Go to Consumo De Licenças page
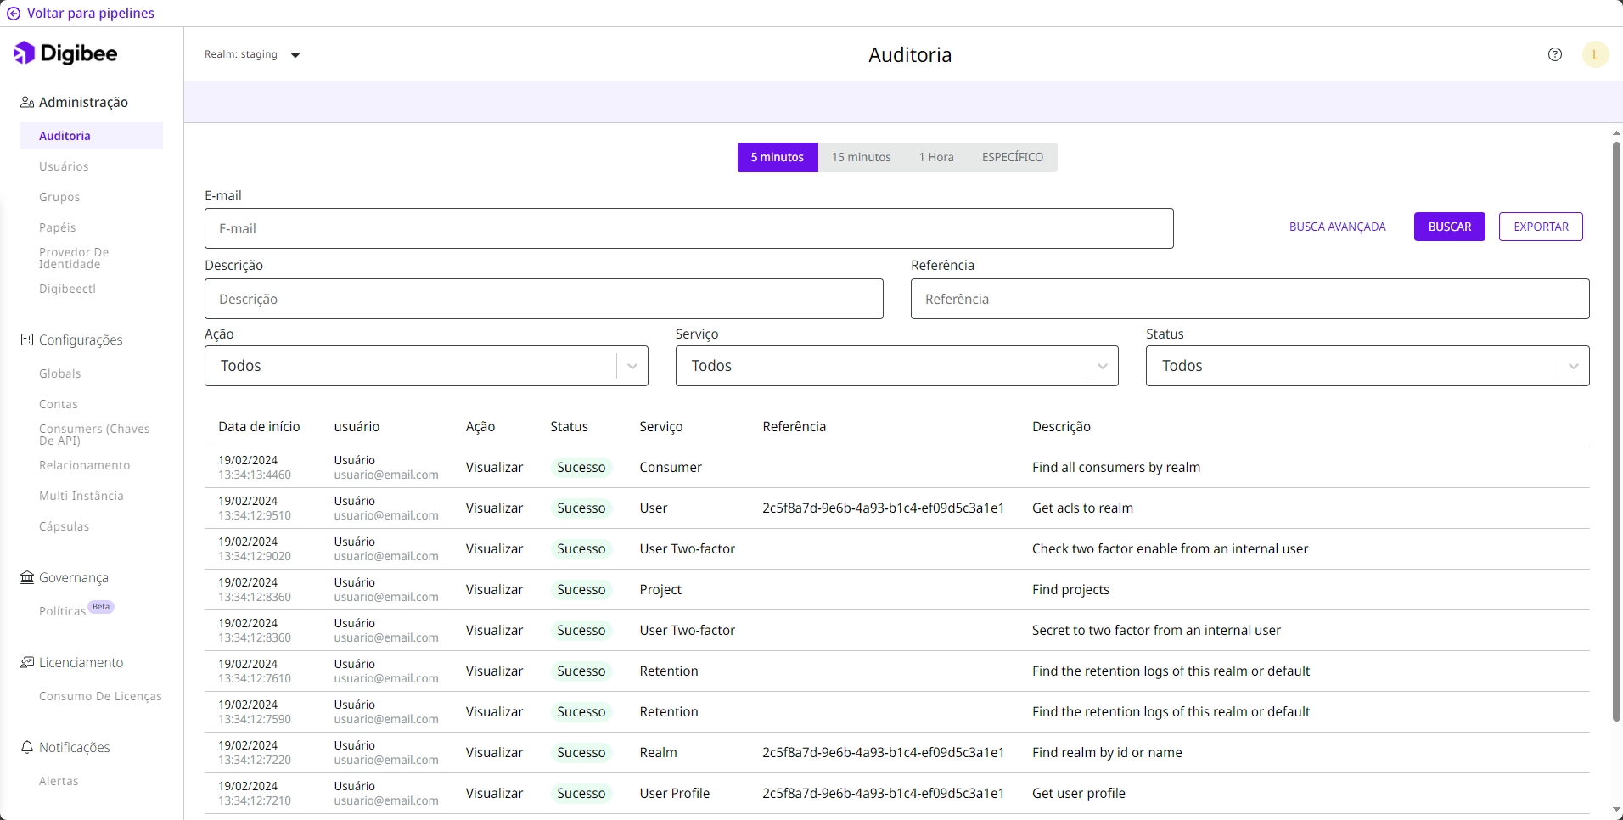1623x820 pixels. (x=100, y=696)
